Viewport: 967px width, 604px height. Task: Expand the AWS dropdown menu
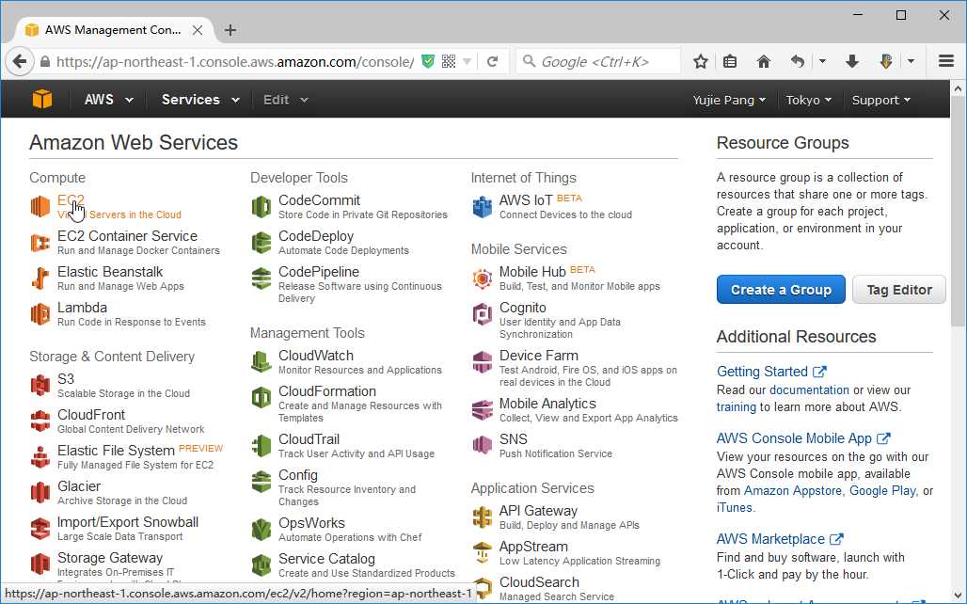(108, 100)
